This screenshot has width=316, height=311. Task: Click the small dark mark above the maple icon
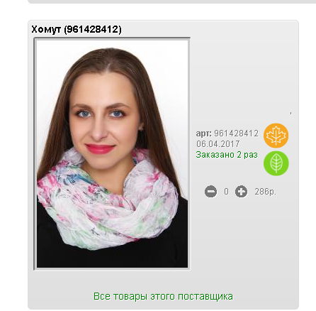click(x=290, y=114)
